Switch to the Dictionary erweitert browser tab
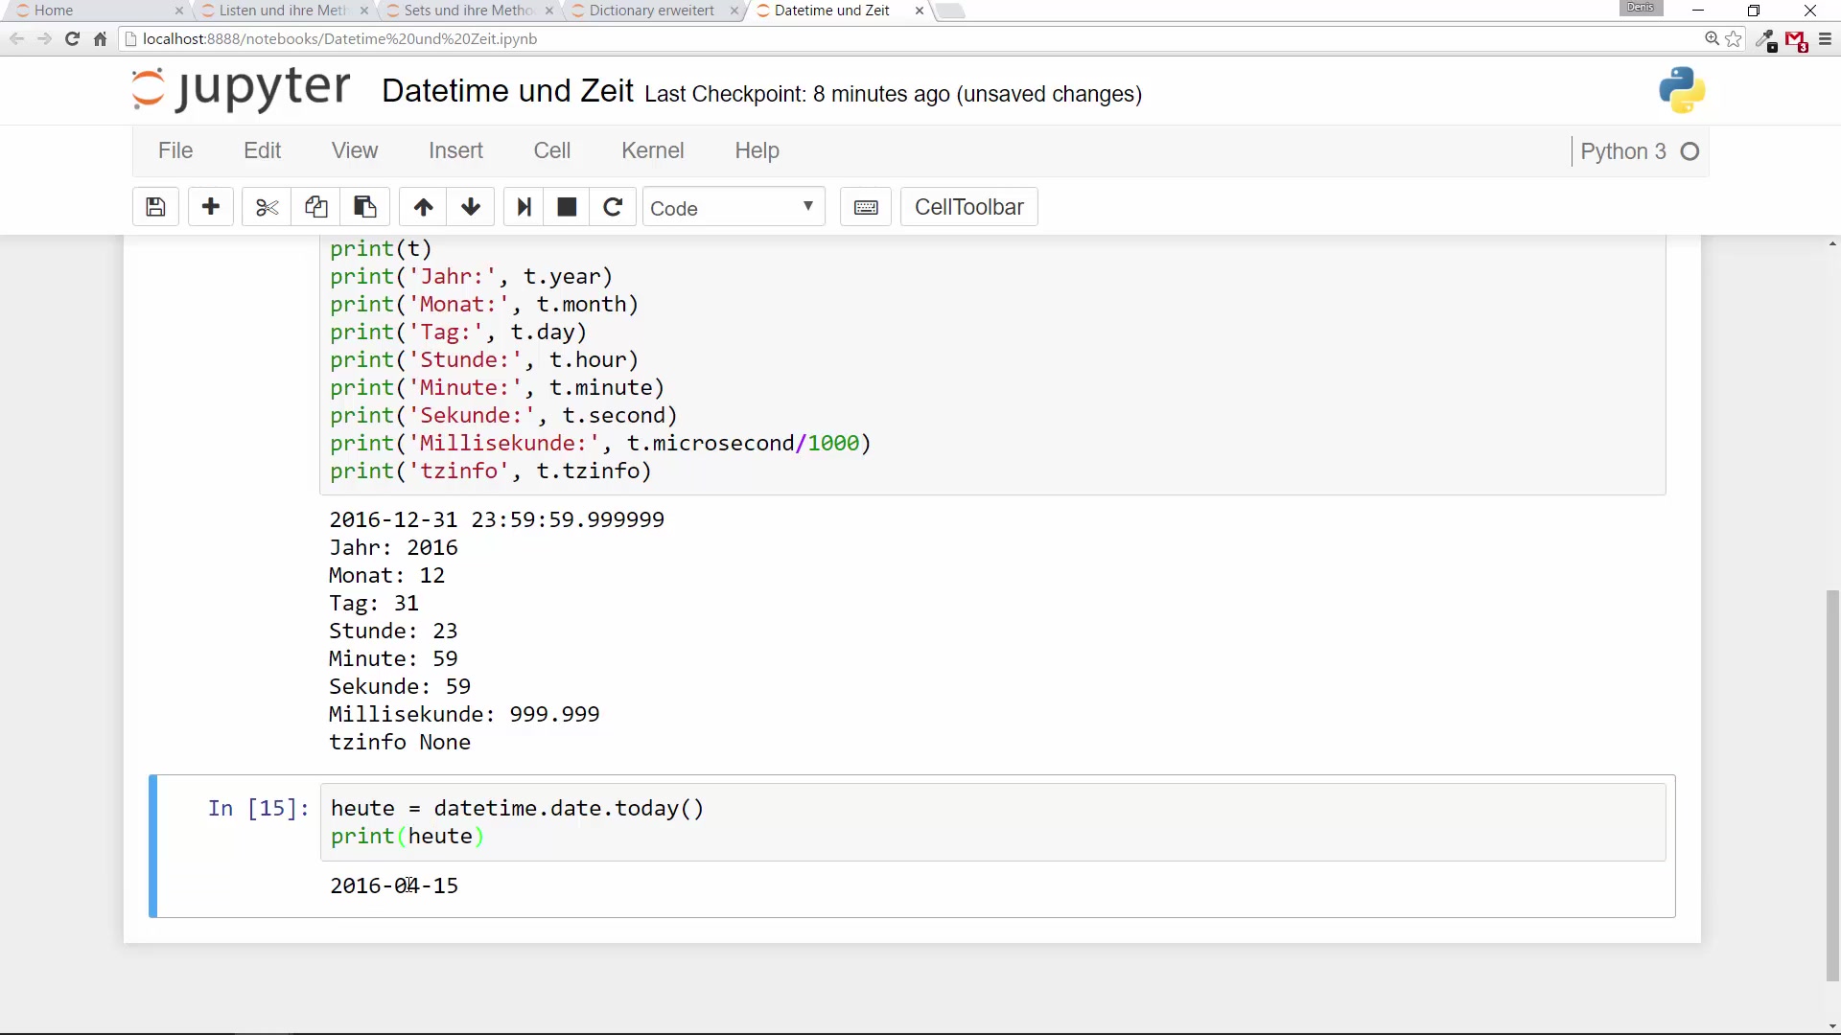 pos(651,11)
